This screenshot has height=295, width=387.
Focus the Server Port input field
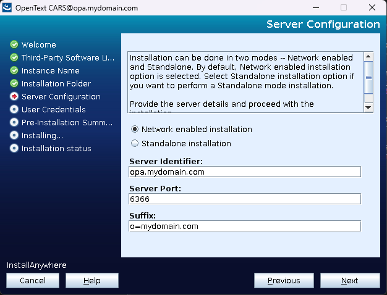(245, 199)
